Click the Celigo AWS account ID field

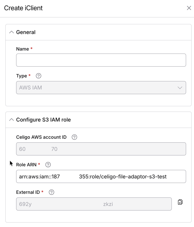pos(101,149)
